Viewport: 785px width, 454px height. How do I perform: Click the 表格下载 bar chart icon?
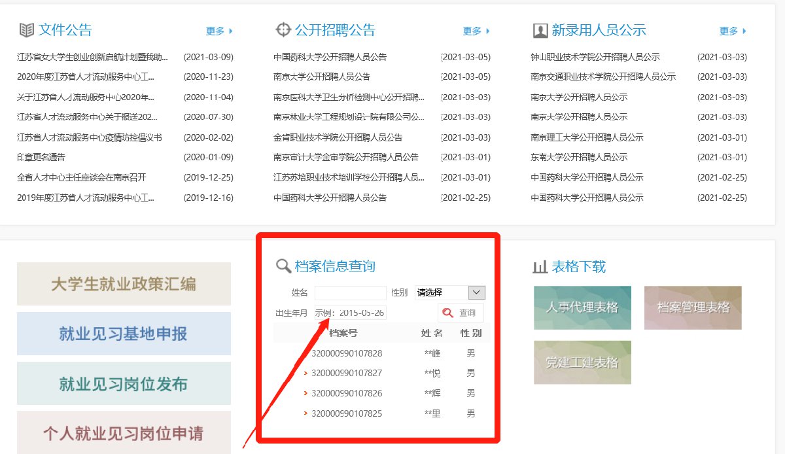pos(540,266)
